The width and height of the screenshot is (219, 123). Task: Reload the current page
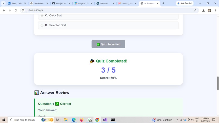coord(16,10)
